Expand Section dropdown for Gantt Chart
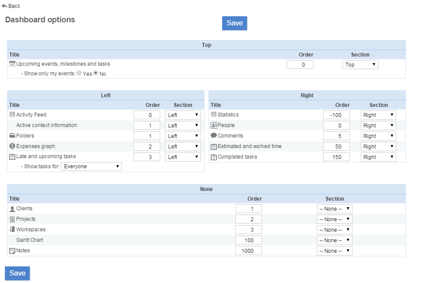This screenshot has width=424, height=283. [334, 241]
